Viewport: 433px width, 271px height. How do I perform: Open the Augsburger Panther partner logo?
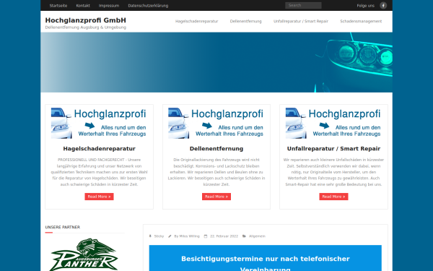point(84,254)
